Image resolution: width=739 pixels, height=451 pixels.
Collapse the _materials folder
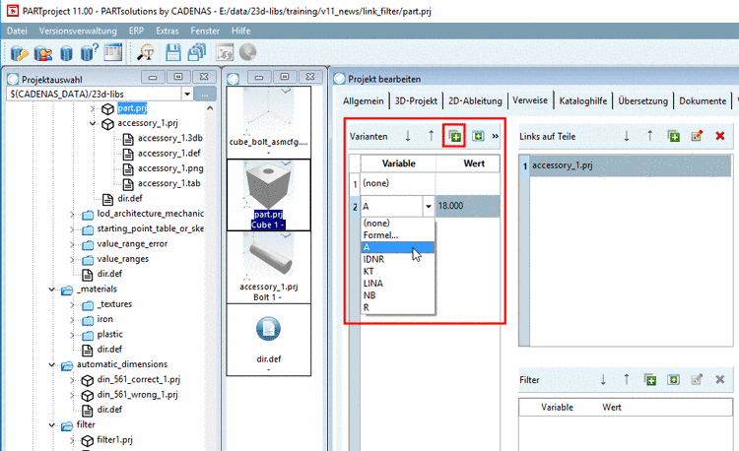[x=52, y=290]
